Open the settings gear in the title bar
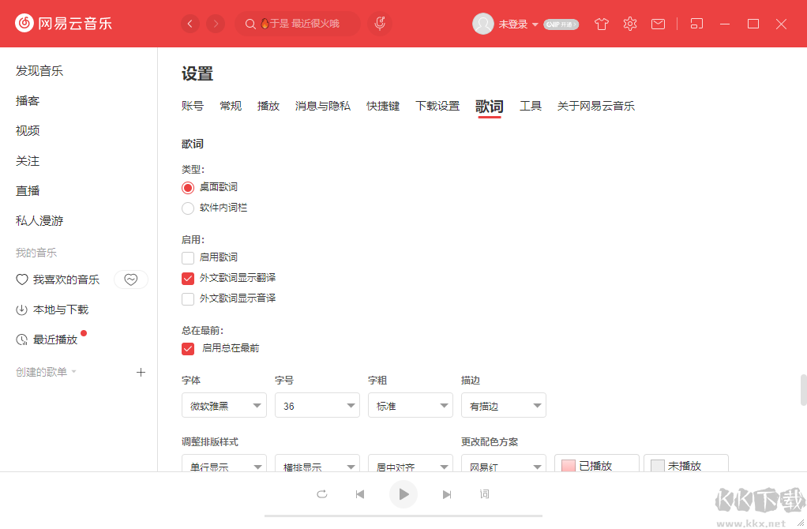 coord(629,24)
